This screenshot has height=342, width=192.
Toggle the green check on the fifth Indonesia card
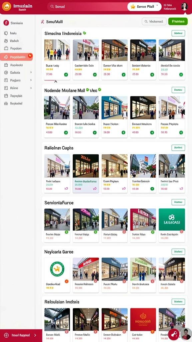[x=181, y=74]
